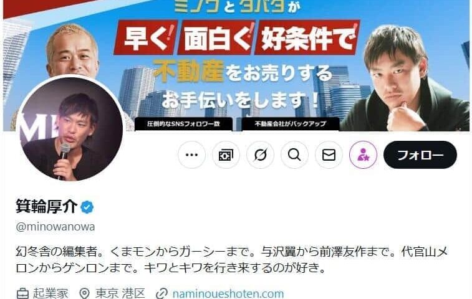Open the round profile picture

(70, 128)
